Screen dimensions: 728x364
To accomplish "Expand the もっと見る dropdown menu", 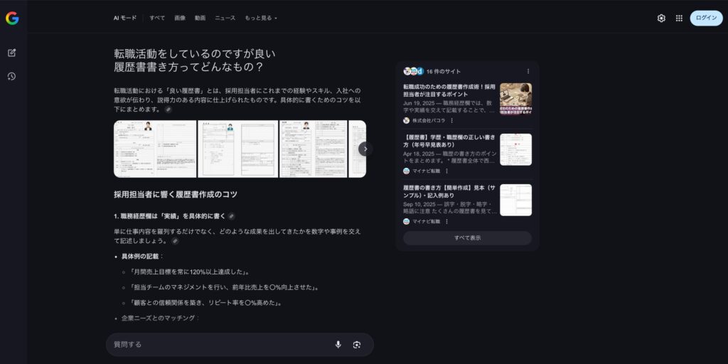I will pyautogui.click(x=261, y=18).
